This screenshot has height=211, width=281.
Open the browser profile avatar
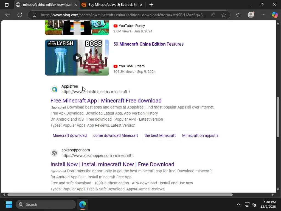[251, 15]
